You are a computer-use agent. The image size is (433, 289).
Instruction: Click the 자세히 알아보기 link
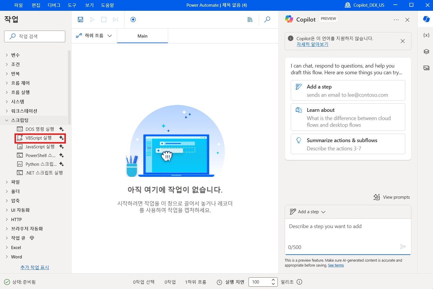click(x=312, y=44)
